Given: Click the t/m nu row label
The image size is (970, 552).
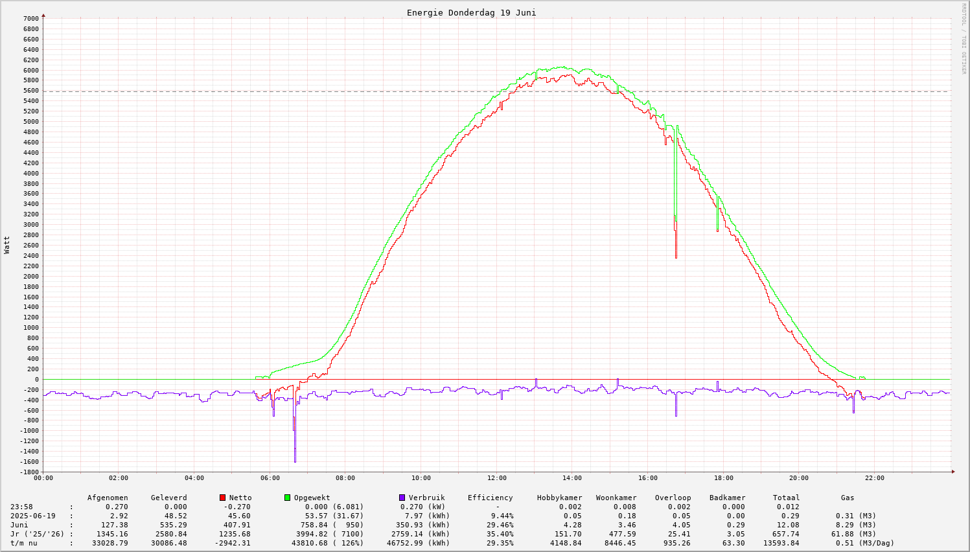Looking at the screenshot, I should 24,543.
